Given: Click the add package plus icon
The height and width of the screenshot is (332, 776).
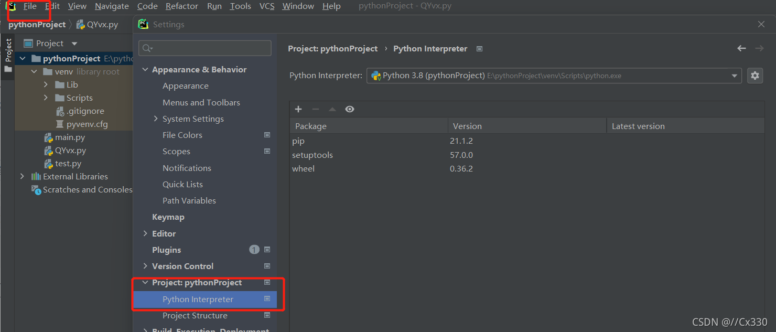Looking at the screenshot, I should click(298, 109).
